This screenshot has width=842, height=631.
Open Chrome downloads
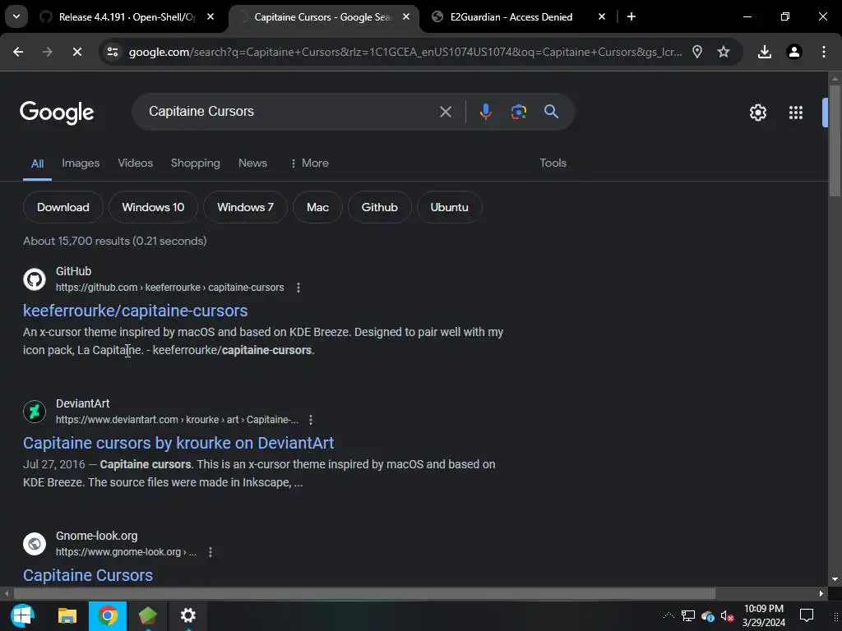[x=764, y=52]
